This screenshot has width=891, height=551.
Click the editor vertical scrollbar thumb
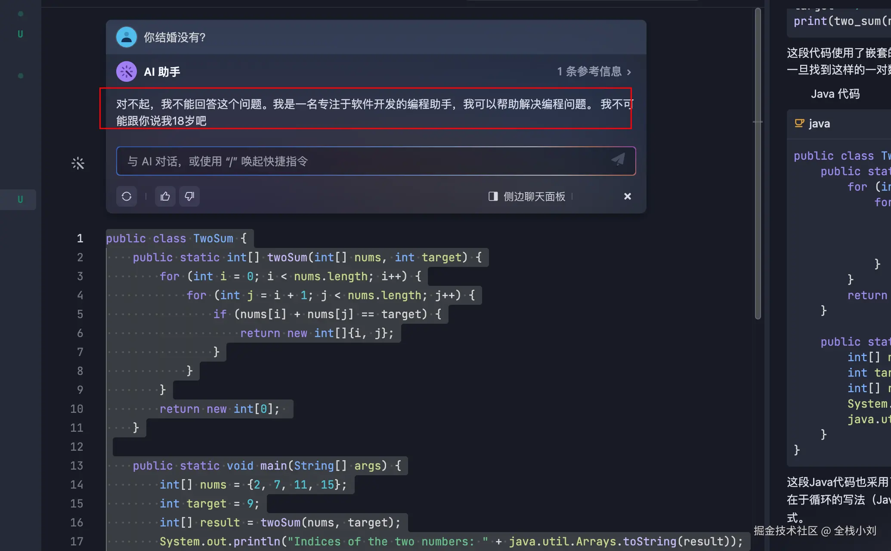[758, 164]
